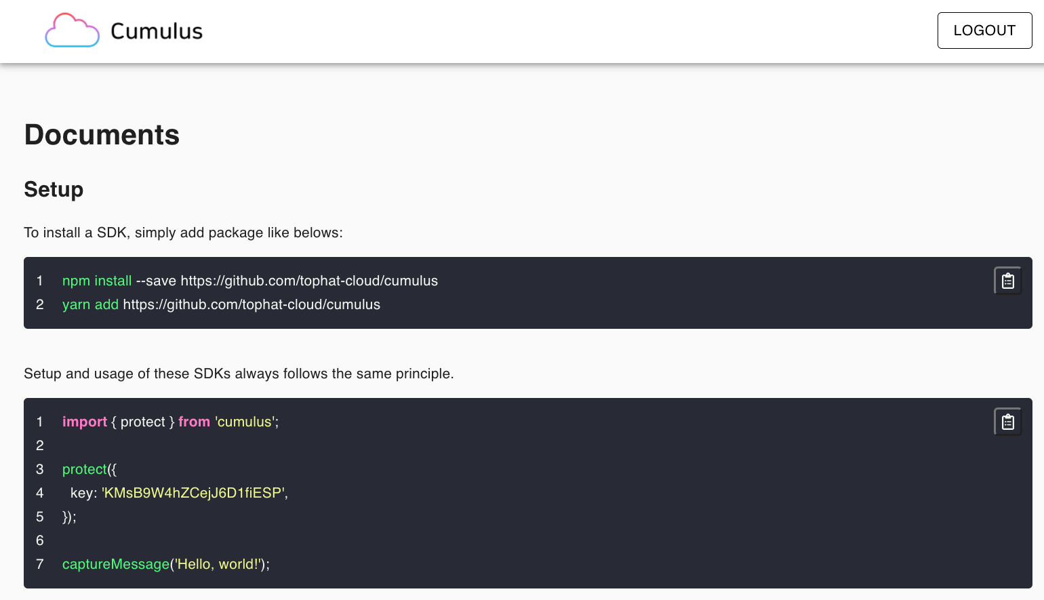
Task: Click the Cumulus brand name text
Action: [157, 31]
